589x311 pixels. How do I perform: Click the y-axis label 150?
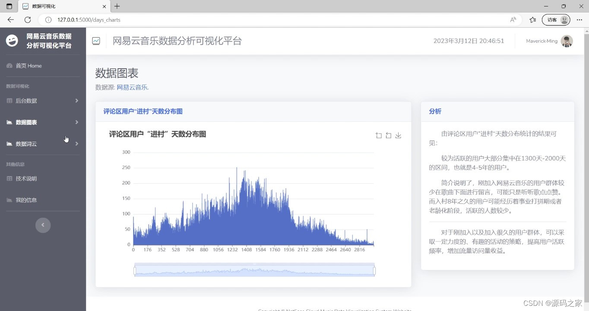click(126, 198)
